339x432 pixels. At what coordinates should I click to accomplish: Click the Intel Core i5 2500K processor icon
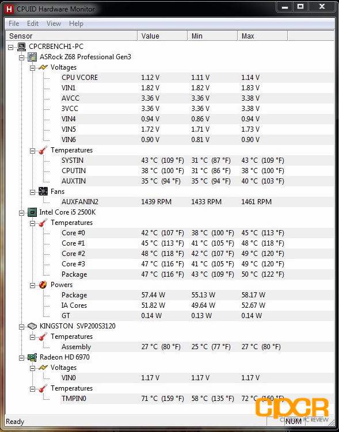pos(32,212)
